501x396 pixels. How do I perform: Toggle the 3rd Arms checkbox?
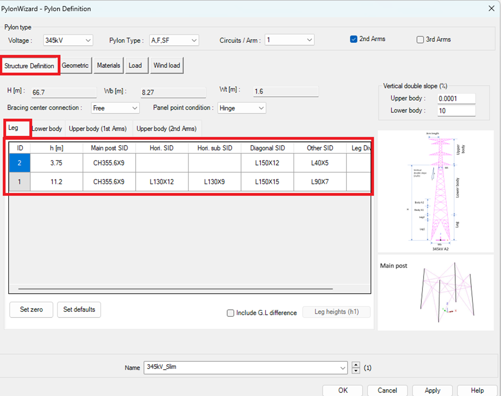[x=420, y=40]
